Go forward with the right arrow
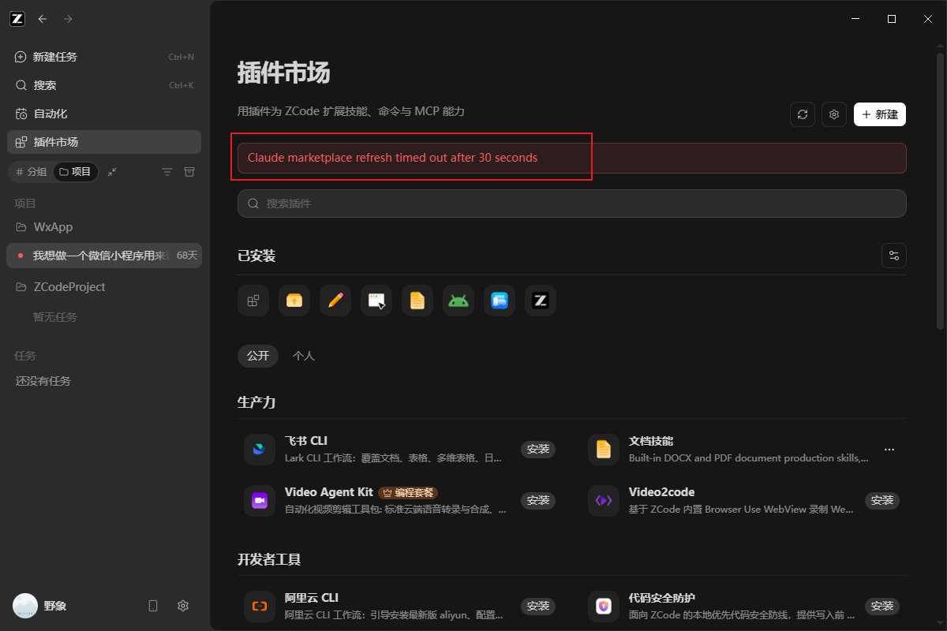Image resolution: width=947 pixels, height=631 pixels. [x=68, y=19]
